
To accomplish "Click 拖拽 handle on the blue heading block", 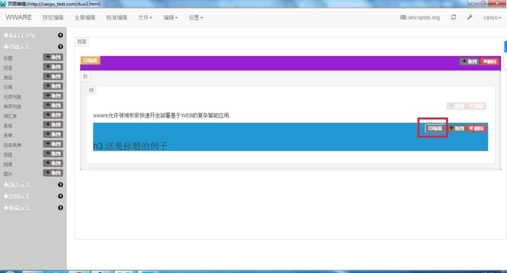I will 457,128.
